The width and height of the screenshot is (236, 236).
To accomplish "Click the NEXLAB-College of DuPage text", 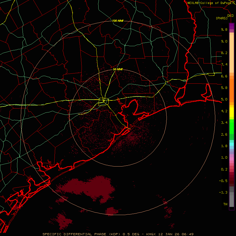I will 210,3.
